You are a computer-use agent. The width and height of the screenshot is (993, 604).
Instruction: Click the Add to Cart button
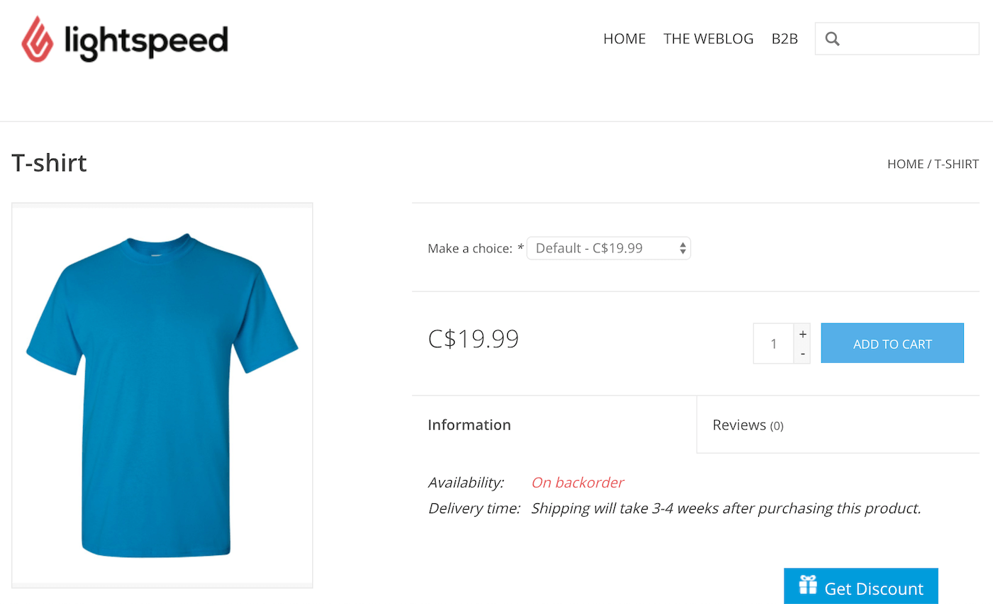[892, 342]
